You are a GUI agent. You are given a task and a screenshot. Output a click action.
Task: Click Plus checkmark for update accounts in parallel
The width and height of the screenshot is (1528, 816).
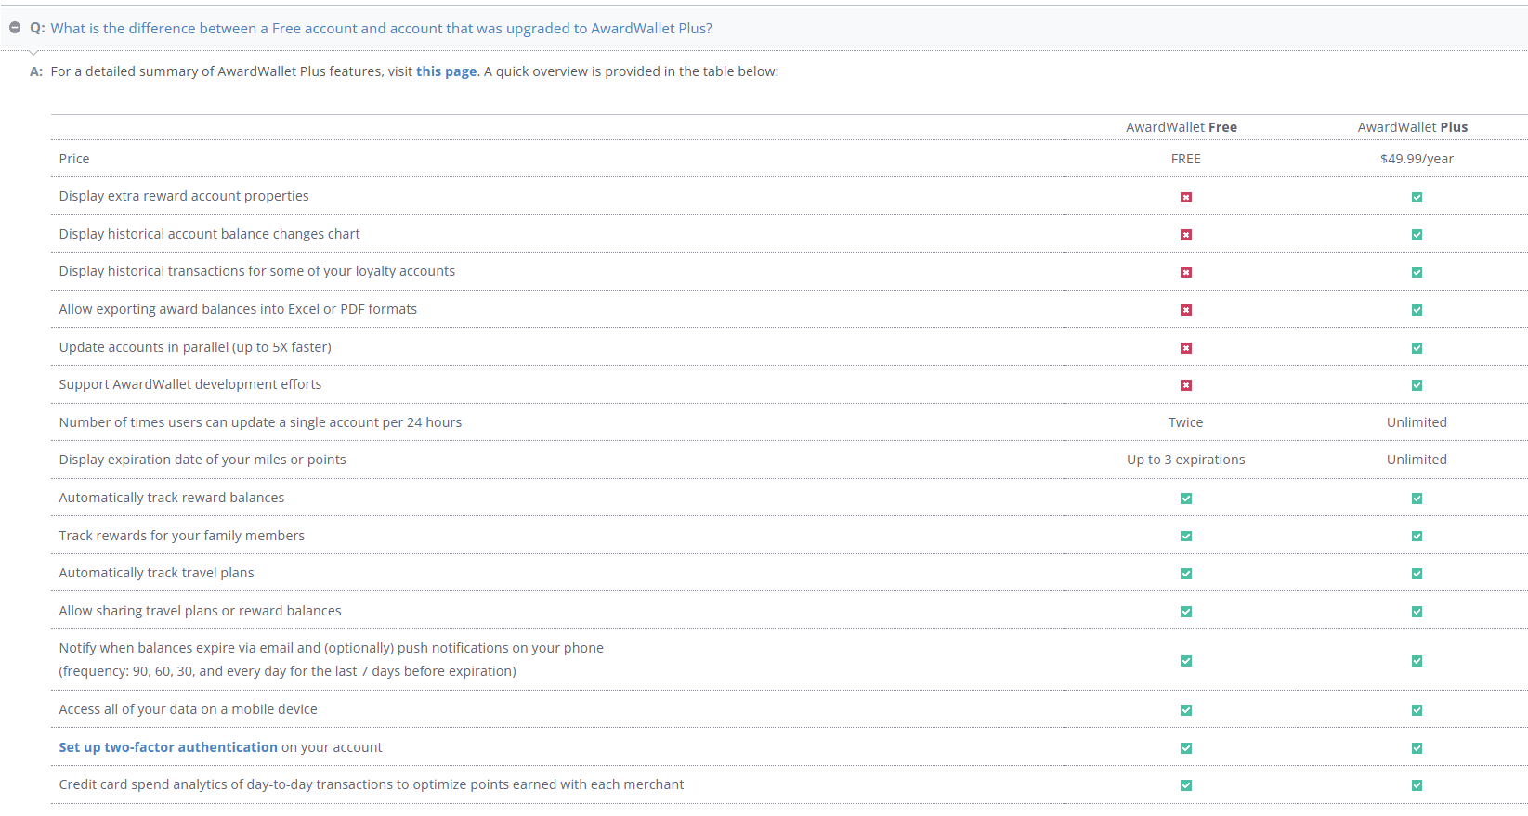(1417, 348)
